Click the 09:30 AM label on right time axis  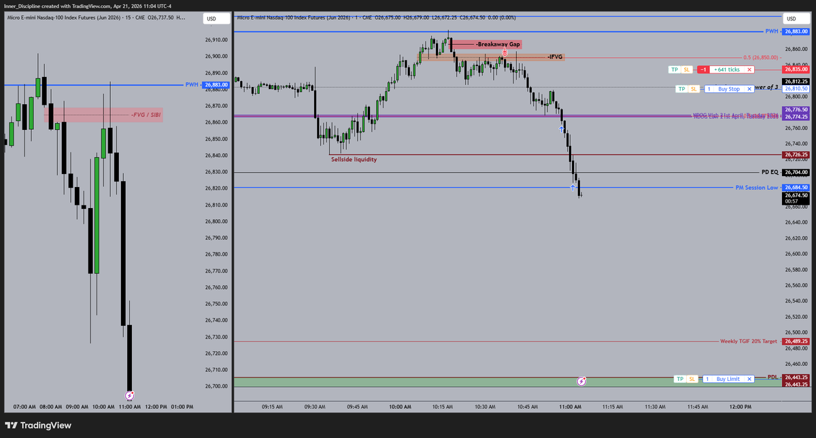pos(315,407)
